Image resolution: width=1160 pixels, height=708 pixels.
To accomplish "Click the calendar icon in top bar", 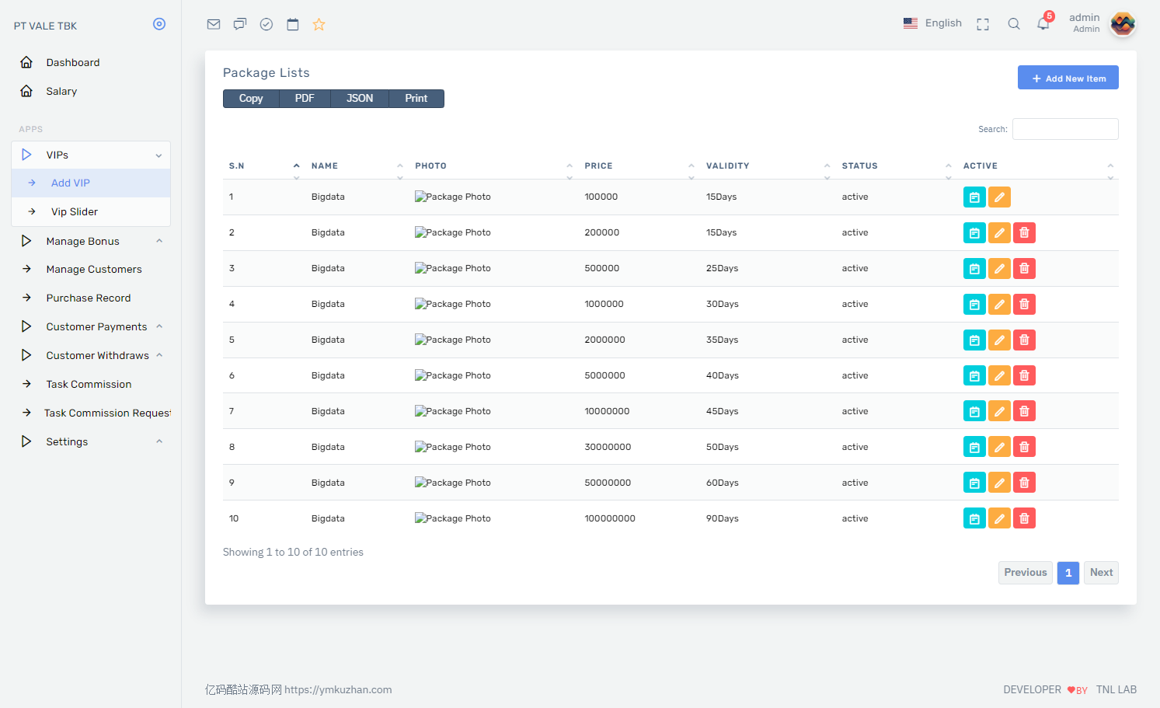I will tap(293, 24).
